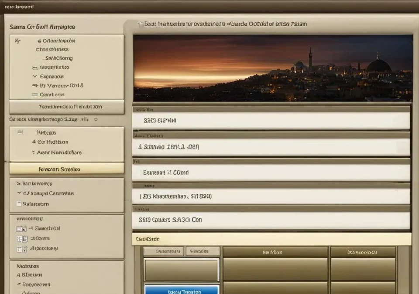The image size is (419, 294).
Task: Click the middle grid icon in the fourth sidebar panel
Action: pyautogui.click(x=19, y=239)
